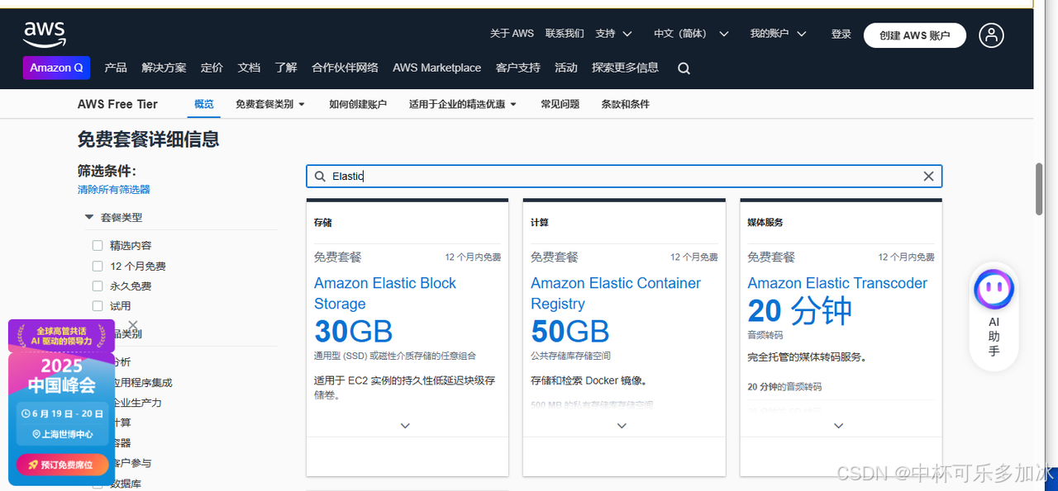
Task: Click into the Elastic search input field
Action: [623, 177]
